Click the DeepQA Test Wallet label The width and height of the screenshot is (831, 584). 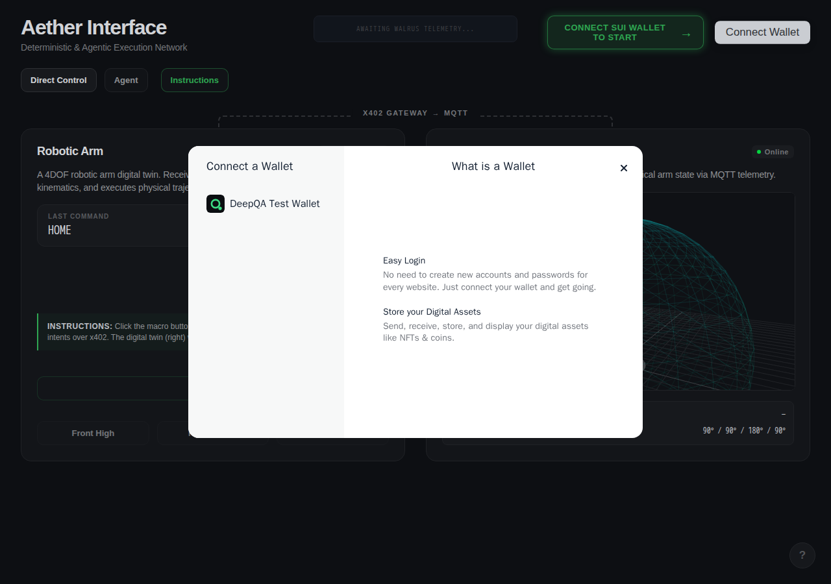(275, 204)
